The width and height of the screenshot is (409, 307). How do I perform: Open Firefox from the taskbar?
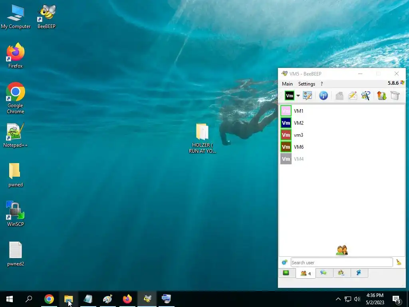click(127, 299)
